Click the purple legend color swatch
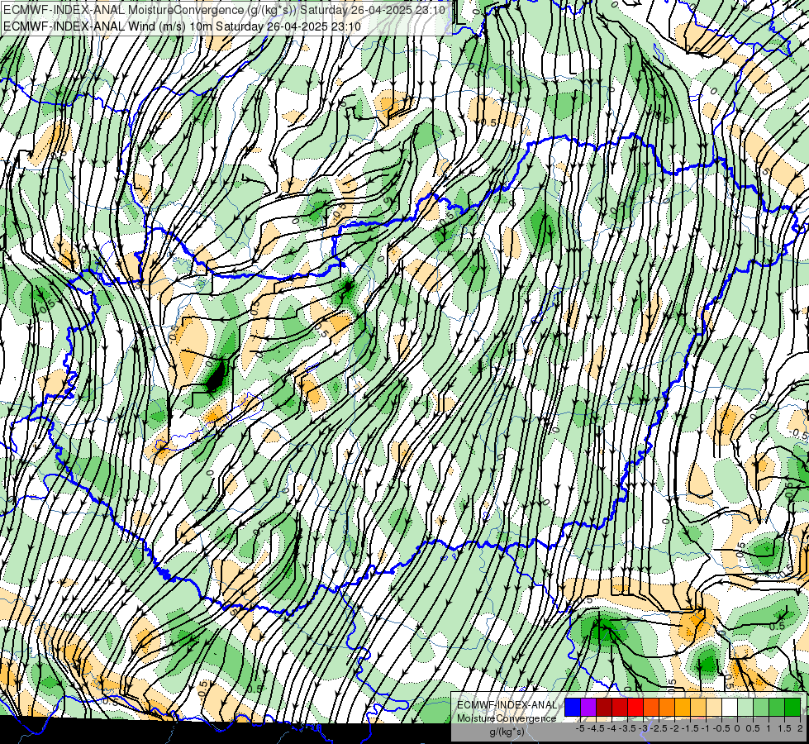The width and height of the screenshot is (809, 744). 588,708
